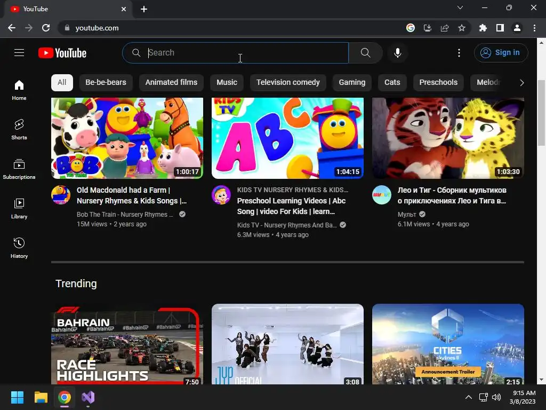
Task: Select the Television comedy chip
Action: [288, 83]
